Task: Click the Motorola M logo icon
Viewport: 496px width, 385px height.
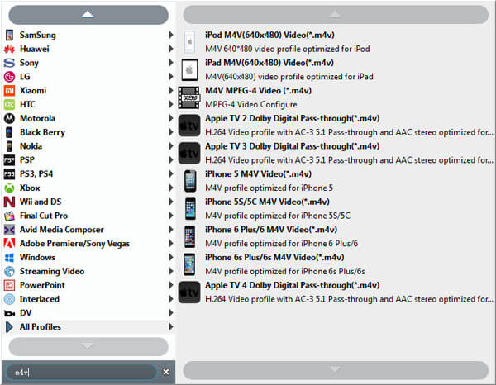Action: click(x=9, y=118)
